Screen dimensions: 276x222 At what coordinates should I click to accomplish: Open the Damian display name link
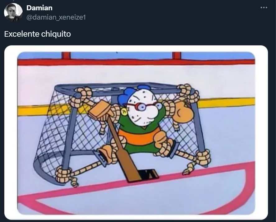tap(39, 8)
